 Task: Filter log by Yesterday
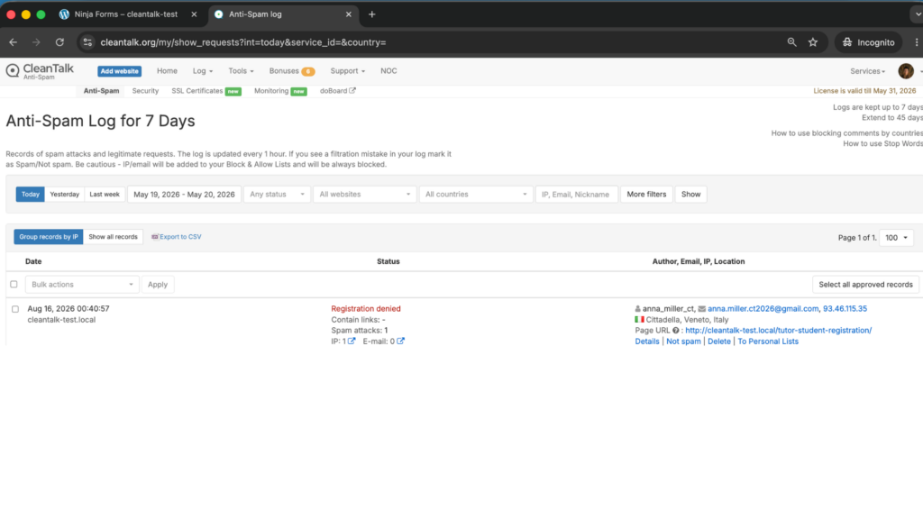pyautogui.click(x=64, y=195)
